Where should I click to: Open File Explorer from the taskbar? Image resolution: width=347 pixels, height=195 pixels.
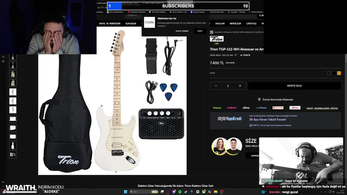(216, 192)
